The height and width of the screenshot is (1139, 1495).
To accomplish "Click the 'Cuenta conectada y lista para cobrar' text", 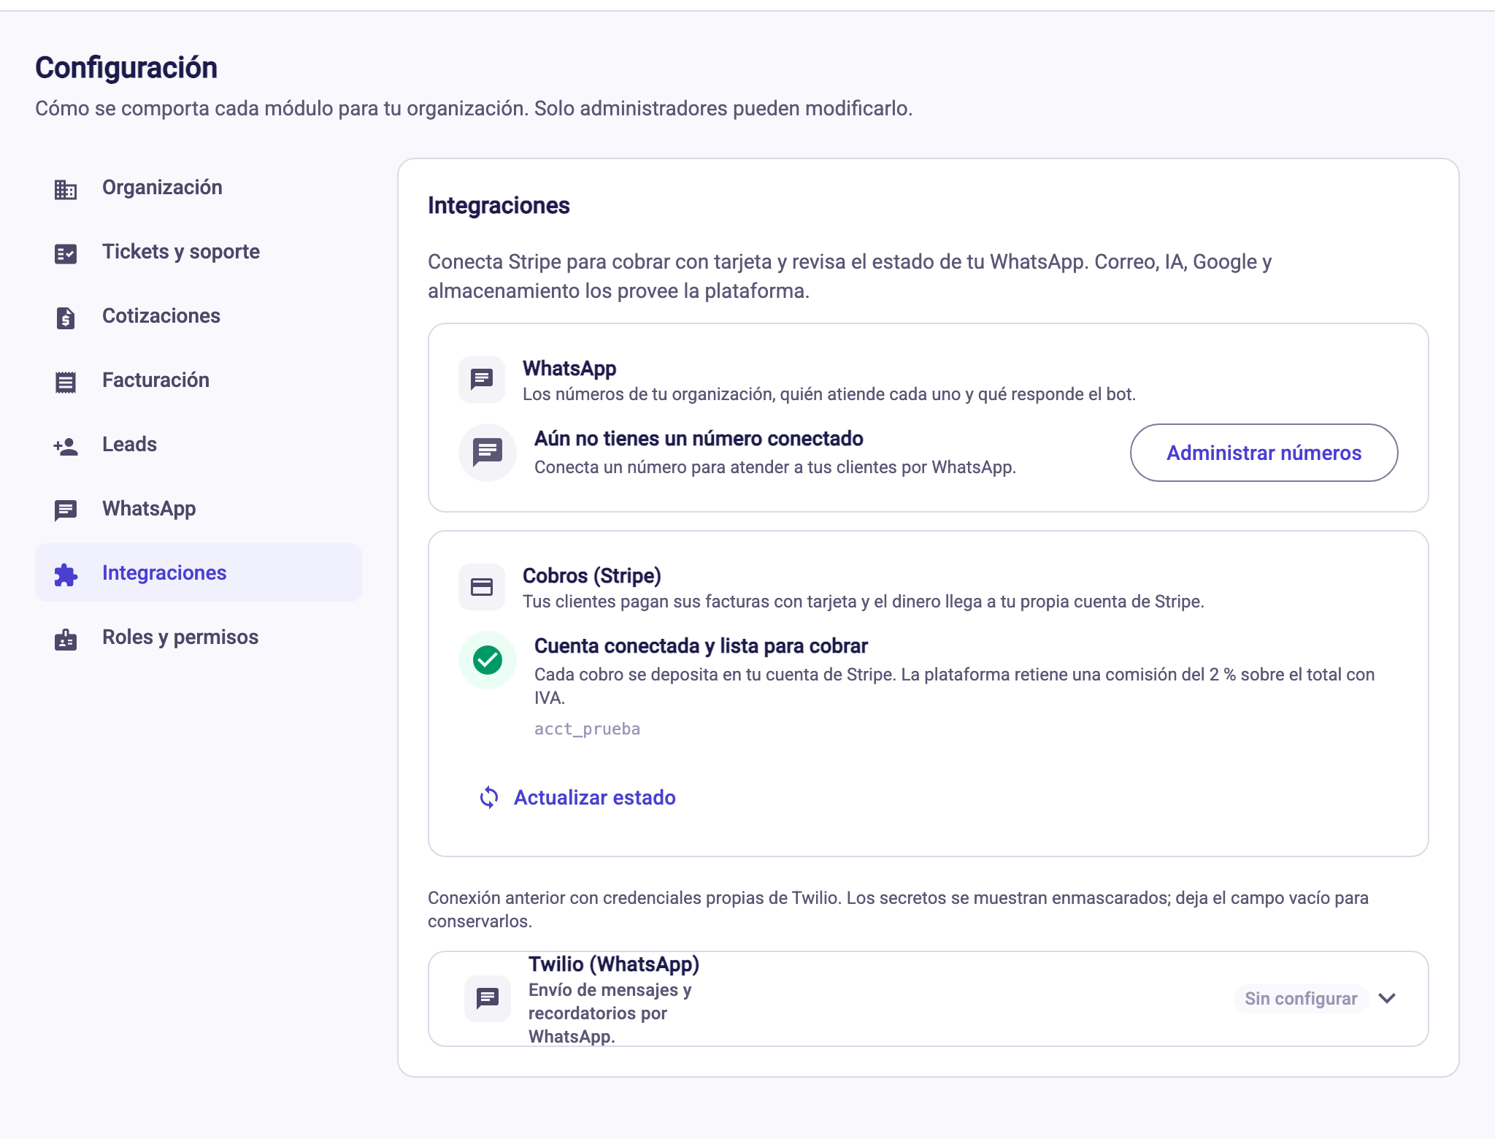I will (701, 646).
